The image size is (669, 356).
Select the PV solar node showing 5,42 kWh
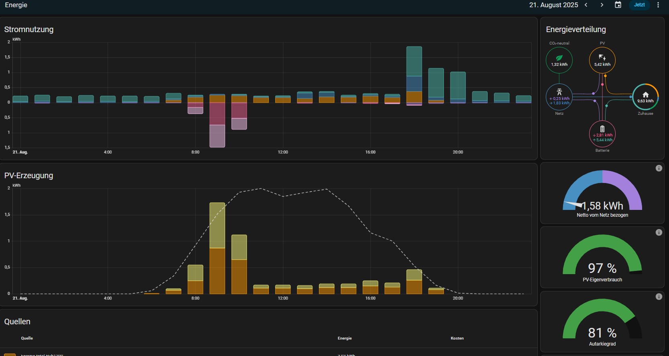pos(602,60)
